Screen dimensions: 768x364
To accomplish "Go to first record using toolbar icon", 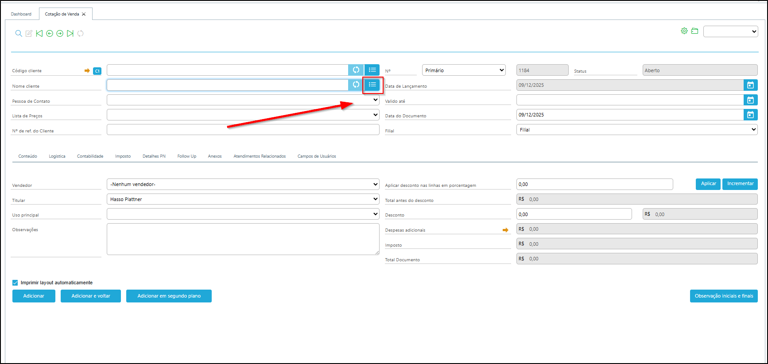I will click(39, 34).
